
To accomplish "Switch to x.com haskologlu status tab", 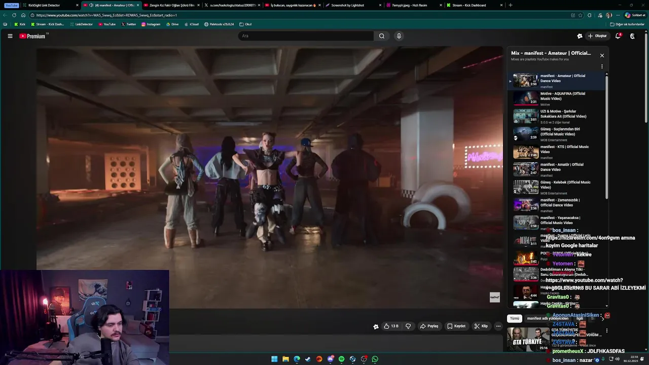I will [232, 5].
